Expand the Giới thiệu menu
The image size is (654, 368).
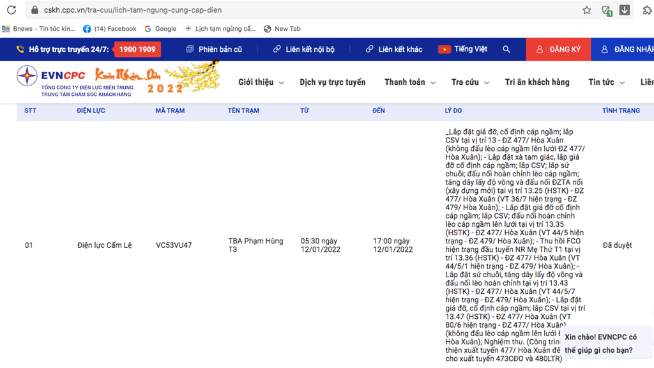click(261, 82)
